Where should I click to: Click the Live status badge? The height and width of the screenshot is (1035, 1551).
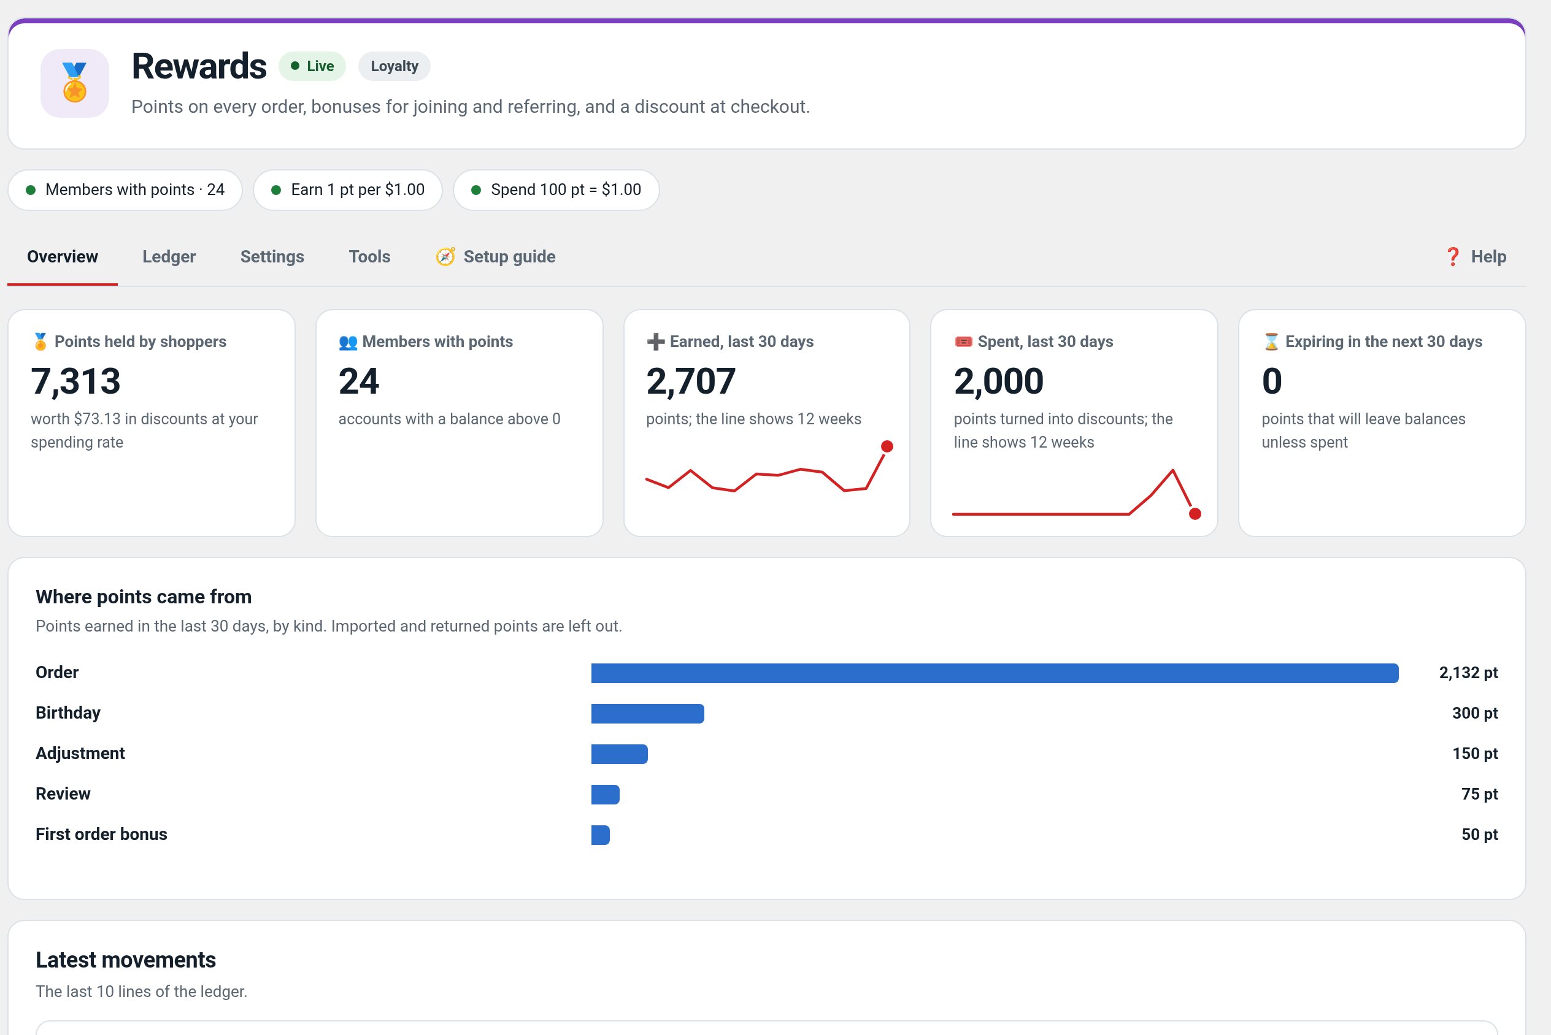(312, 66)
